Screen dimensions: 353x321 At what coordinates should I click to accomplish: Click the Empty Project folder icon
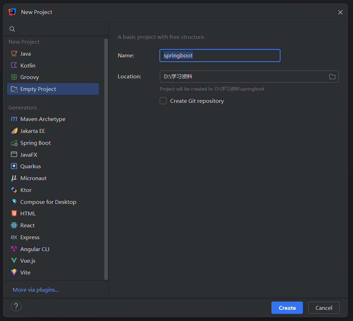14,89
